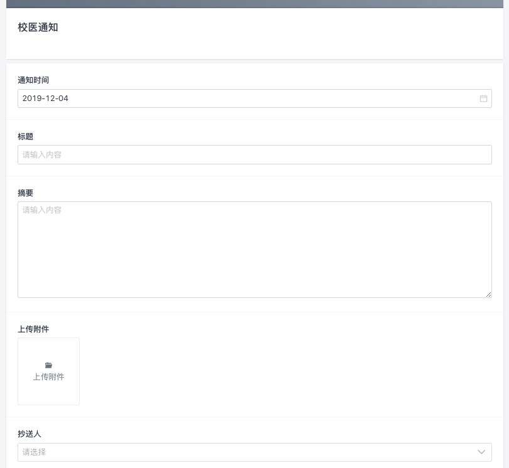Click the 上传附件 section label
This screenshot has width=509, height=468.
(33, 329)
